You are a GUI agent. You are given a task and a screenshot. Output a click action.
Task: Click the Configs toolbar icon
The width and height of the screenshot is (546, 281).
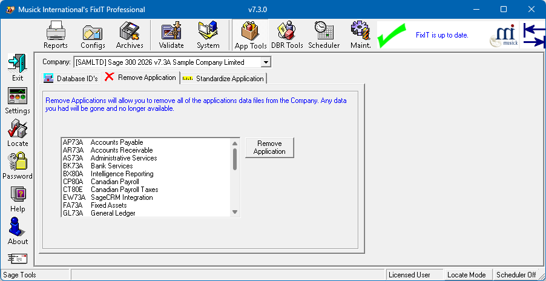pyautogui.click(x=93, y=35)
